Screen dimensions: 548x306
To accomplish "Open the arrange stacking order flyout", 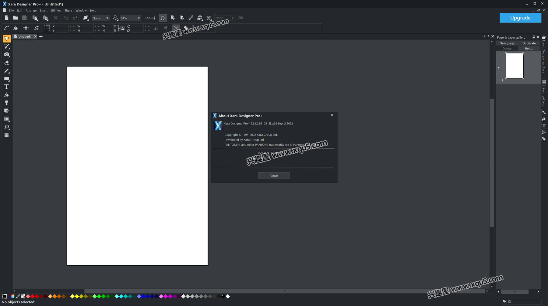I will point(86,18).
